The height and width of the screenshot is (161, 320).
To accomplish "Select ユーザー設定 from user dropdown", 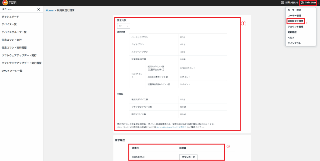I will [x=294, y=10].
